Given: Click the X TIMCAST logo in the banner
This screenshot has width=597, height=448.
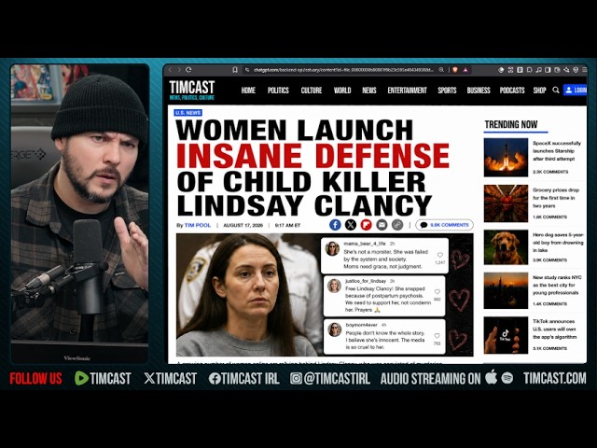Looking at the screenshot, I should pos(170,378).
